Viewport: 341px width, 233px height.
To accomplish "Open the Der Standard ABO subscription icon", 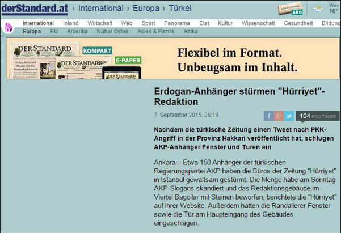I will pos(291,9).
